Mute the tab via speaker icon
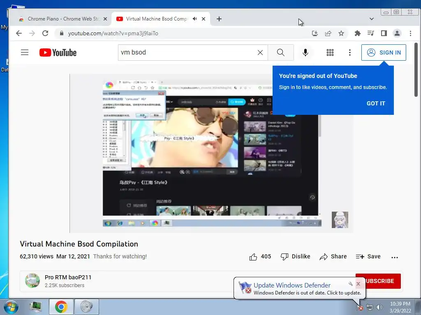The width and height of the screenshot is (421, 315). (x=194, y=19)
